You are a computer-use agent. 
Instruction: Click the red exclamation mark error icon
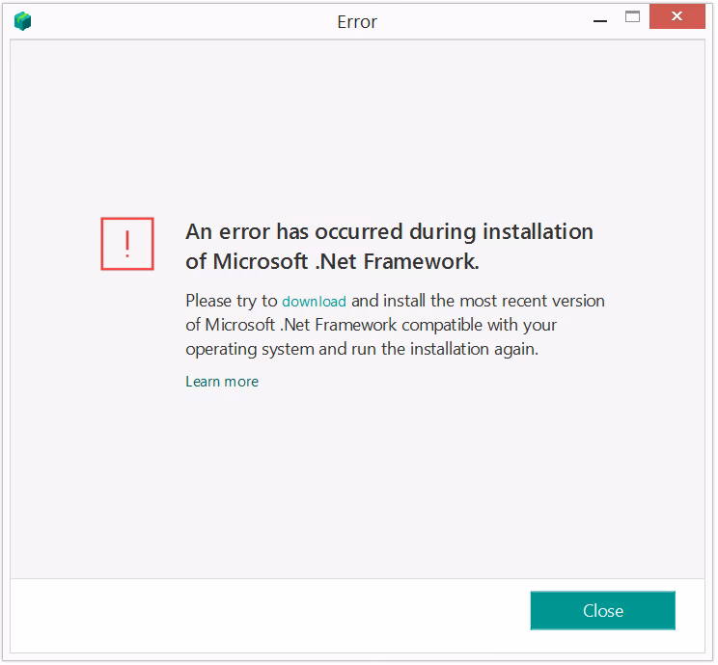(127, 244)
